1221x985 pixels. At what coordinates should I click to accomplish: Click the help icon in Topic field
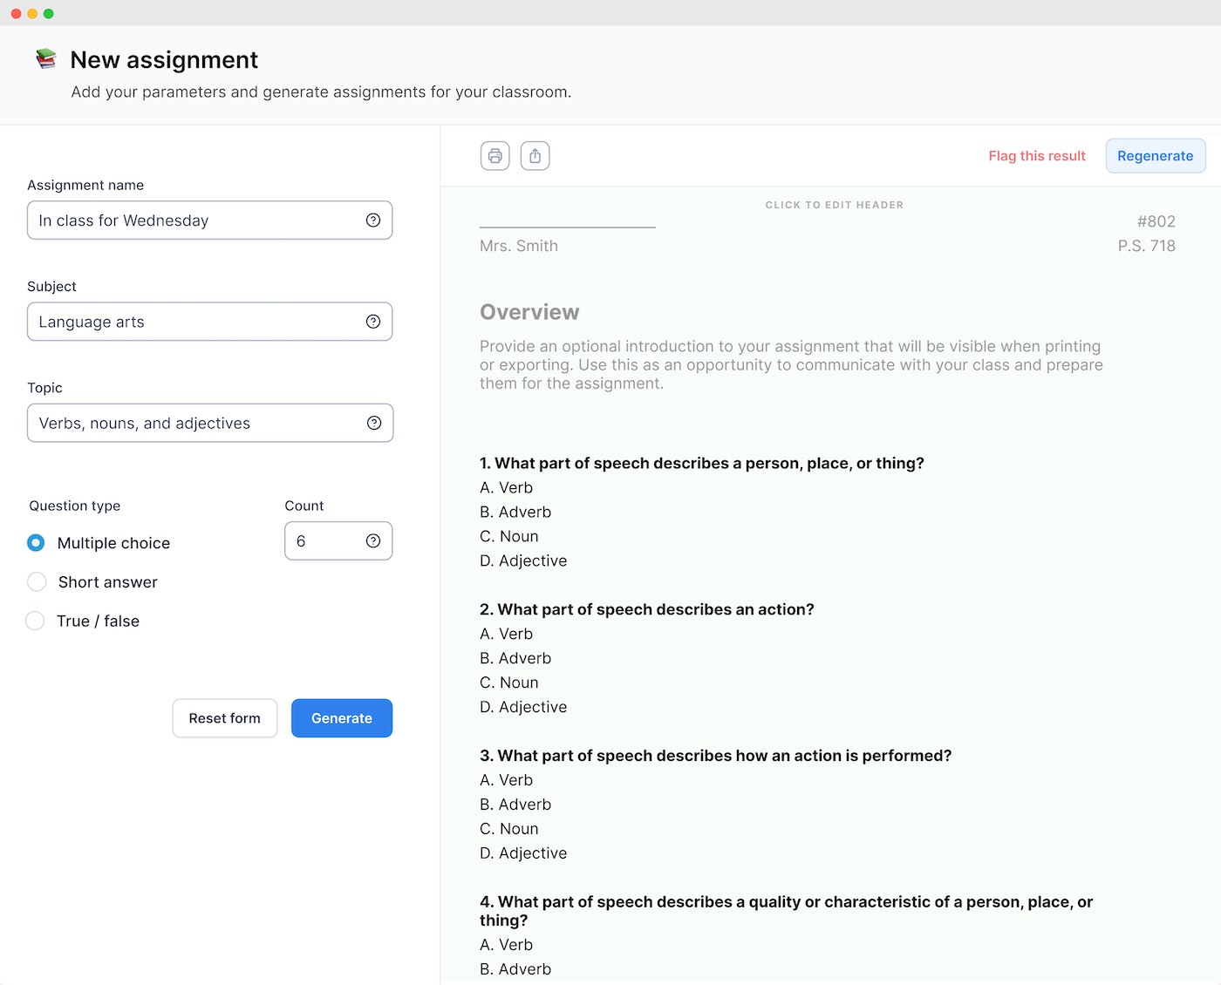pyautogui.click(x=374, y=423)
